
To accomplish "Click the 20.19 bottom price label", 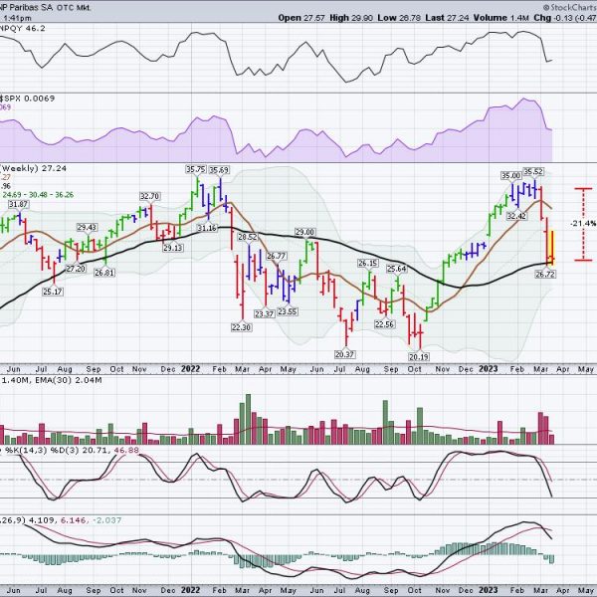I will click(419, 357).
